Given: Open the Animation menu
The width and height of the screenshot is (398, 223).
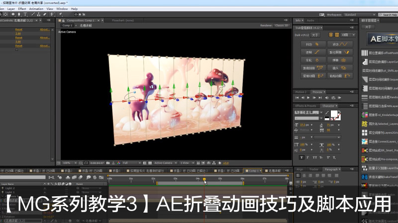Looking at the screenshot, I should pyautogui.click(x=36, y=8).
